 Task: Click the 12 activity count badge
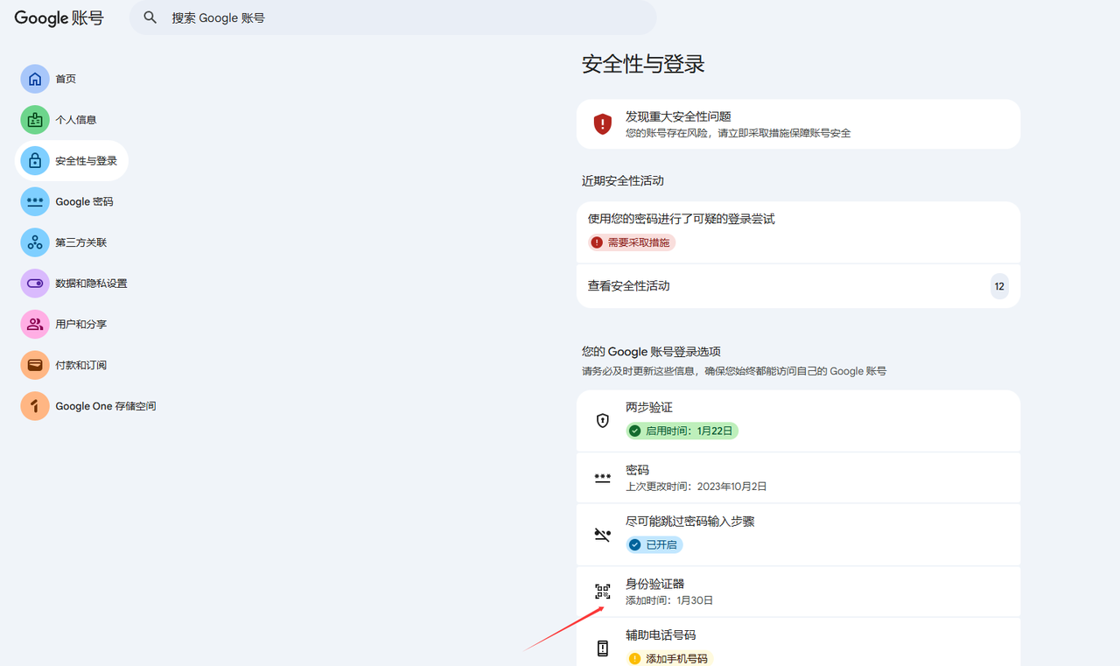click(x=999, y=286)
